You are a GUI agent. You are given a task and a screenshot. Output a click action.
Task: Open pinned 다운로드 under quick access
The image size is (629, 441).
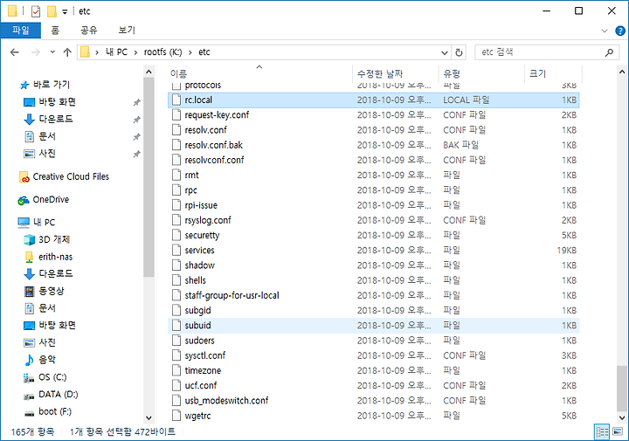point(56,119)
